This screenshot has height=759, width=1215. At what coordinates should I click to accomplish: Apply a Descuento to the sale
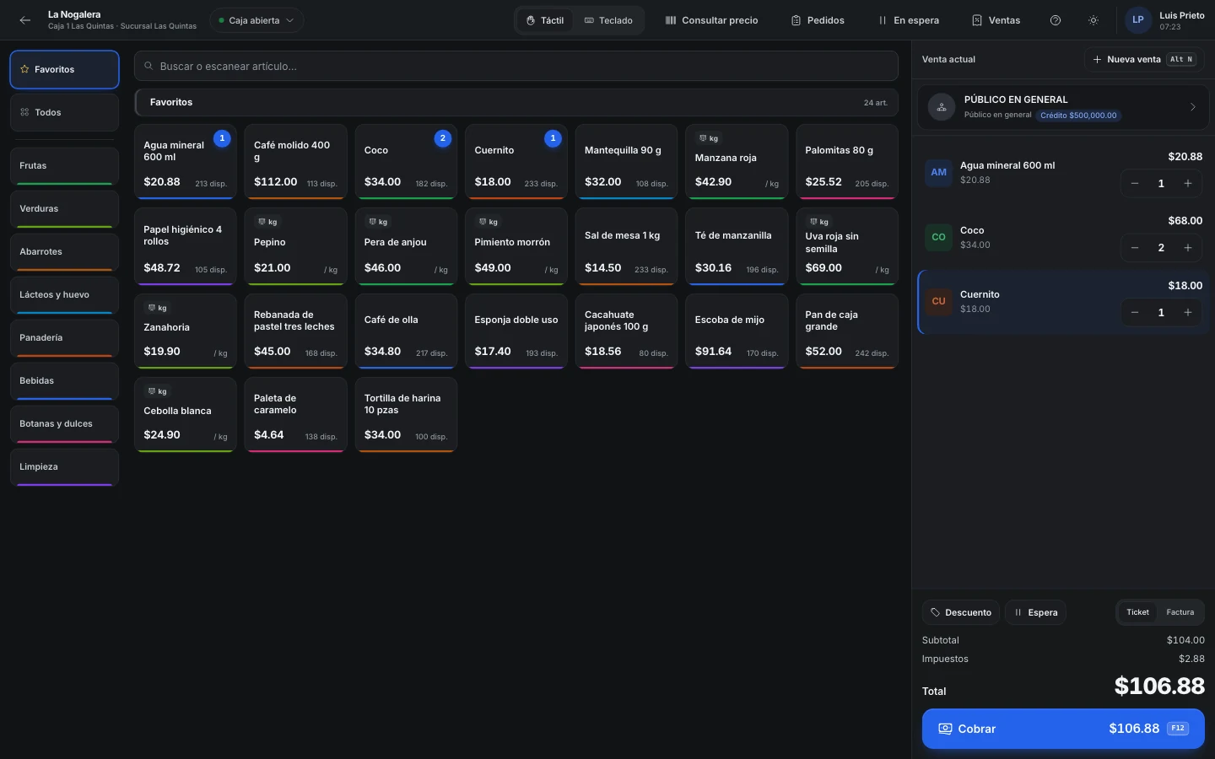tap(961, 612)
